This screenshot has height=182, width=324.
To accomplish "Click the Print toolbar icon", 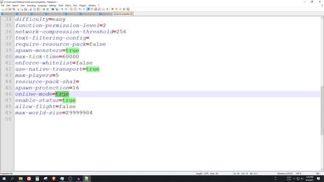I will 25,9.
